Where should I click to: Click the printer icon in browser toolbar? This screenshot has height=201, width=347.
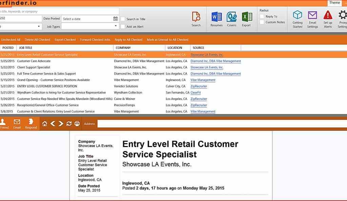click(77, 124)
